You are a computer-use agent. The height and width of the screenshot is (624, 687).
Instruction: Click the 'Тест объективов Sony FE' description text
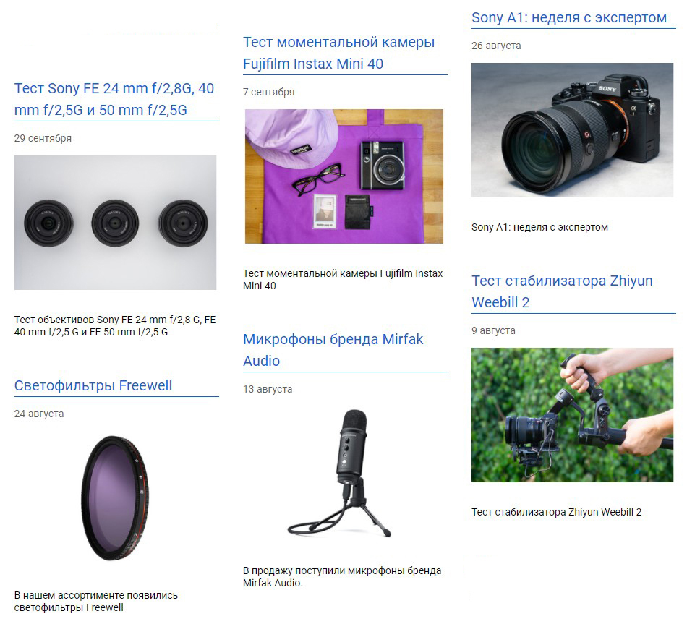coord(115,325)
